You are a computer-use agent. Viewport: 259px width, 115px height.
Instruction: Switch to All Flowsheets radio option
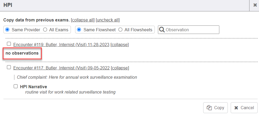point(121,30)
